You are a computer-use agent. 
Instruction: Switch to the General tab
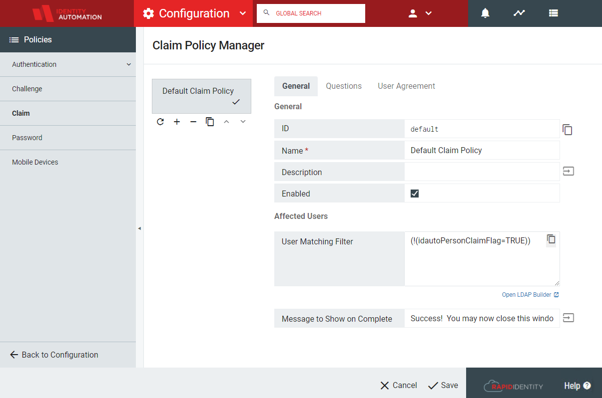point(296,86)
